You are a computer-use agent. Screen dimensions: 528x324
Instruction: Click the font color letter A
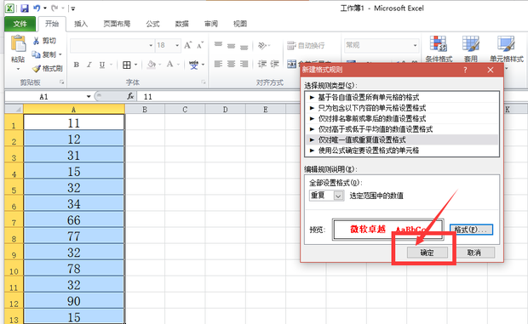pos(170,64)
